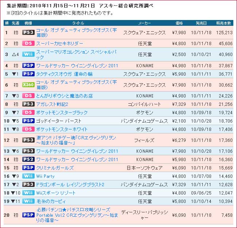Click the PSP badge in the rank 20 row
This screenshot has width=237, height=228.
coord(28,215)
